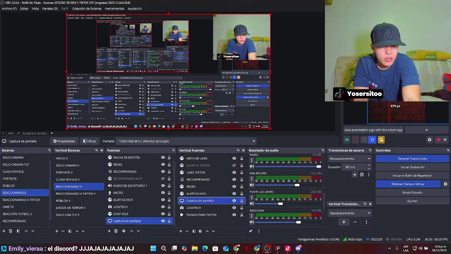
Task: Lock toggle for MICRO source in Fuentes
Action: coord(169,193)
